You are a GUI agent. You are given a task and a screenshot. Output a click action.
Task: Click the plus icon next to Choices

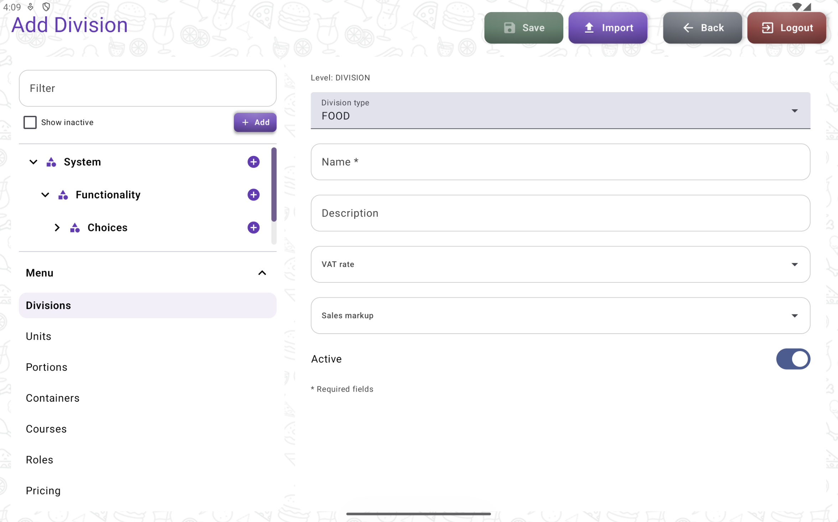[253, 228]
